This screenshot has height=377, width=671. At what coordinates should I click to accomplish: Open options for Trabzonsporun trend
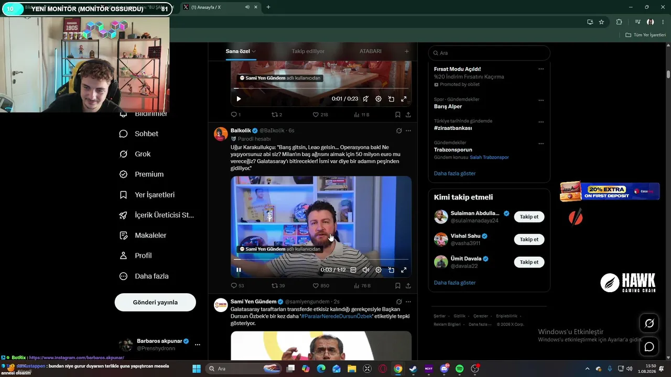541,143
